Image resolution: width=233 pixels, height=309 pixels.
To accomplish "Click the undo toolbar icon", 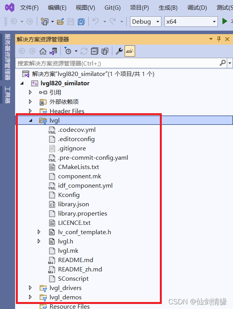I will (96, 21).
